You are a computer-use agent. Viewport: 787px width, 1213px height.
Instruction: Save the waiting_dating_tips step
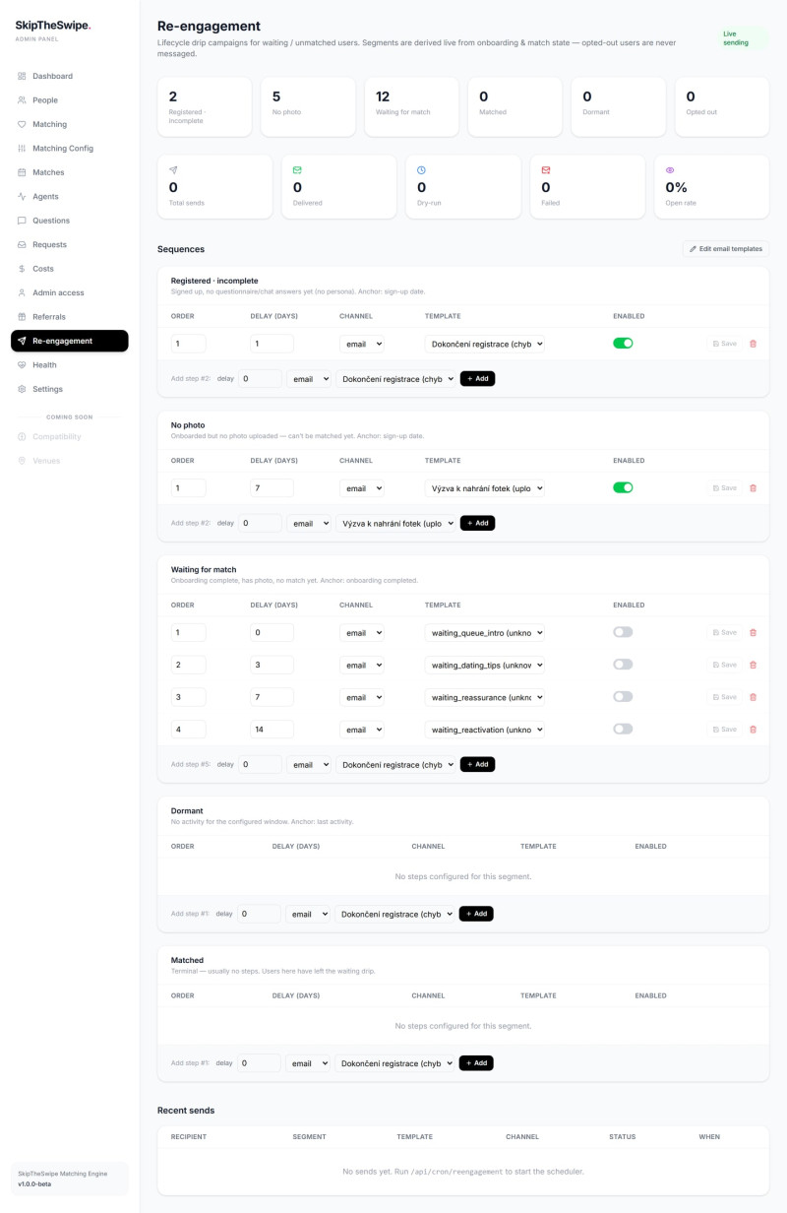point(724,665)
